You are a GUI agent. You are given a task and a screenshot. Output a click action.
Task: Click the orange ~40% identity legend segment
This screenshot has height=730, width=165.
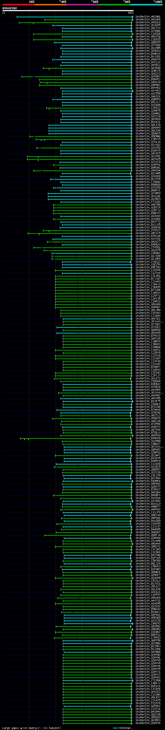coord(51,5)
